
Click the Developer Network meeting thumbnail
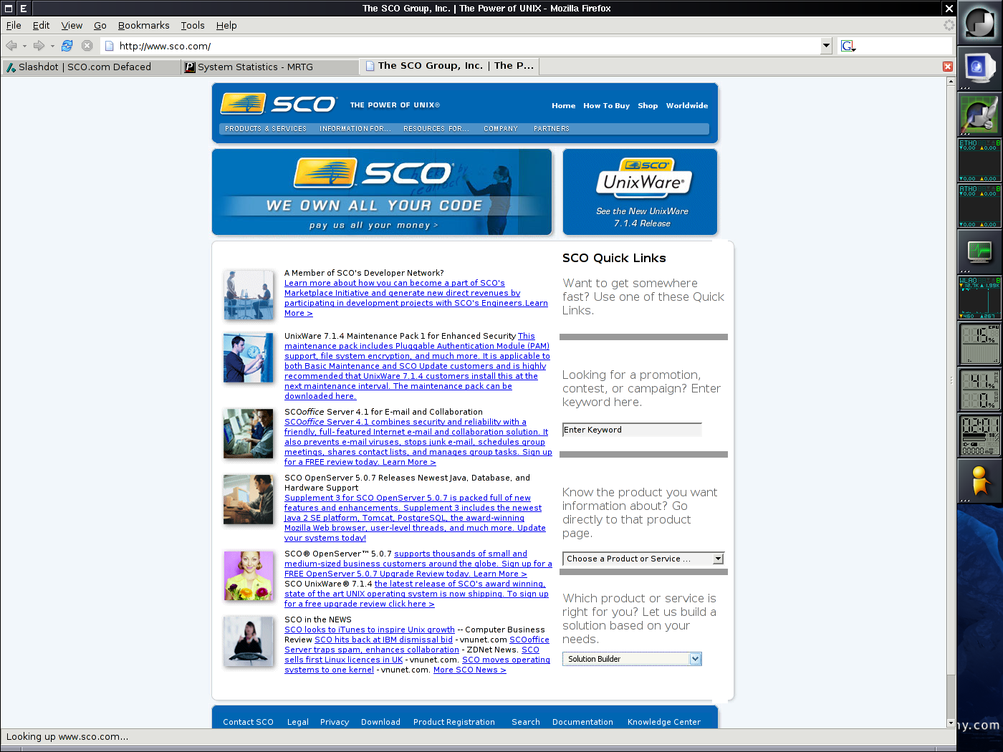(248, 294)
